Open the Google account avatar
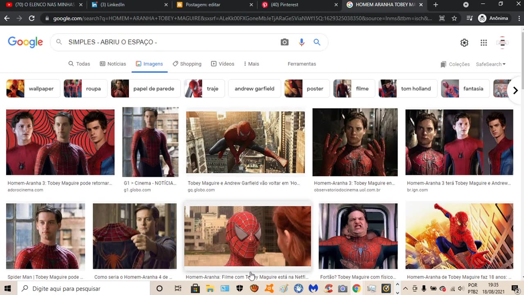This screenshot has width=524, height=295. tap(502, 43)
